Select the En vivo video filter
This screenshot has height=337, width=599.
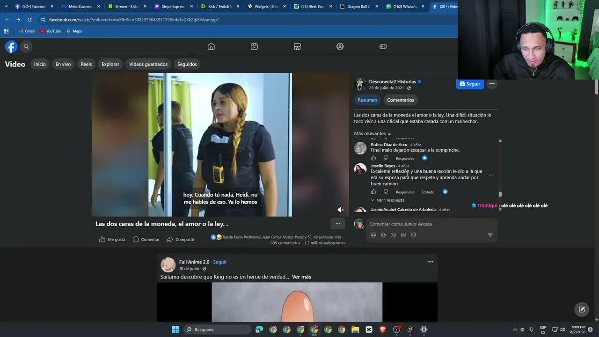pyautogui.click(x=63, y=64)
